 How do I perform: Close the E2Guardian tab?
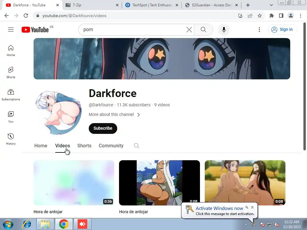[237, 5]
